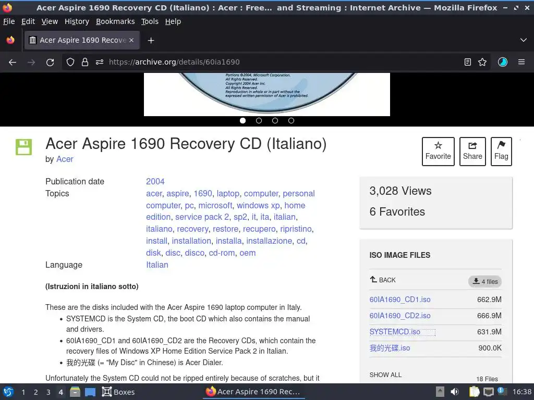This screenshot has width=534, height=400.
Task: Switch to workspace 3
Action: point(48,392)
